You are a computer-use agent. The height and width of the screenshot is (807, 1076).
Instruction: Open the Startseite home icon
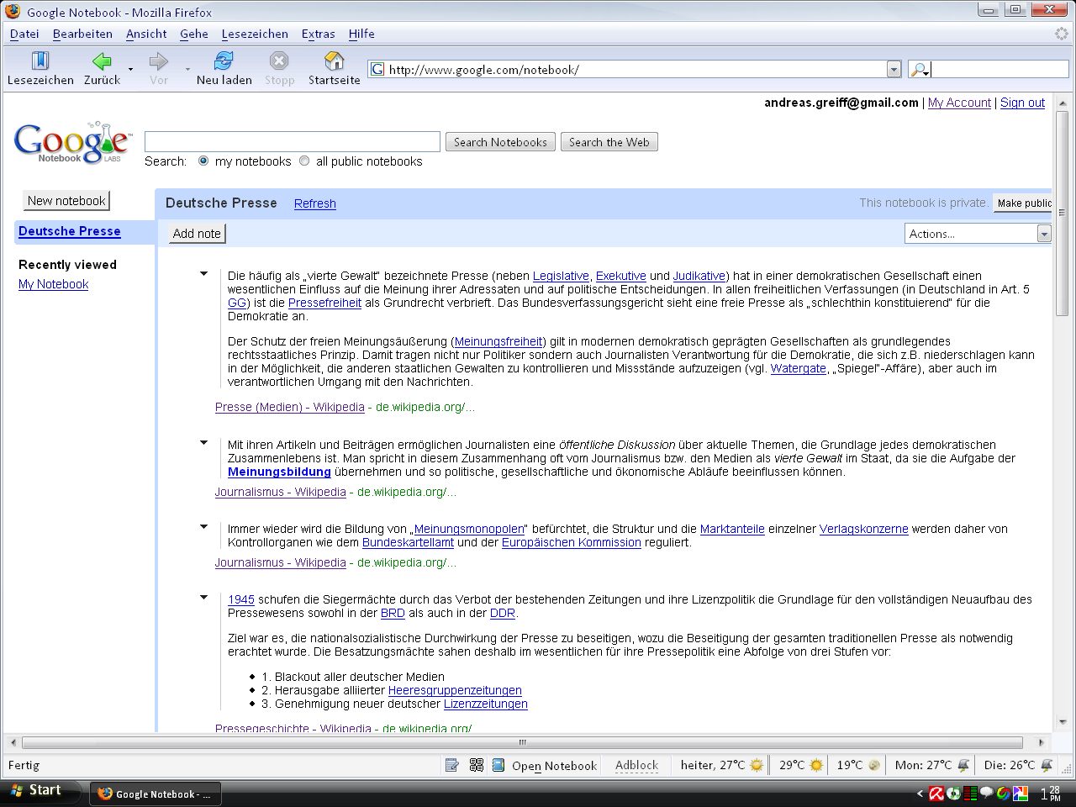(334, 61)
